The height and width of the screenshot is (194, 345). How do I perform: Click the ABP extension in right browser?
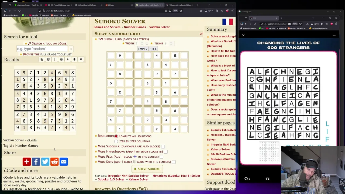tap(332, 24)
